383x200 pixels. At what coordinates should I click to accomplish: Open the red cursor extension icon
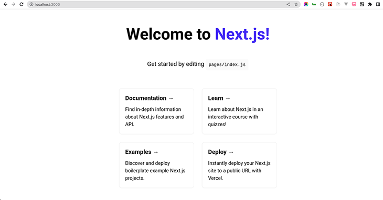[330, 4]
